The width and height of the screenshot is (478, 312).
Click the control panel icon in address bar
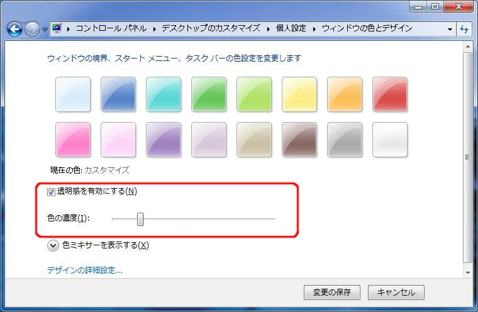pyautogui.click(x=57, y=28)
